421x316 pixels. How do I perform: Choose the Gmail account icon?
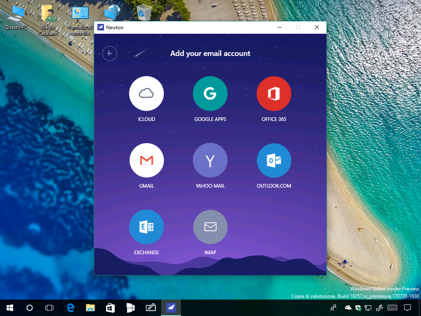[x=146, y=160]
